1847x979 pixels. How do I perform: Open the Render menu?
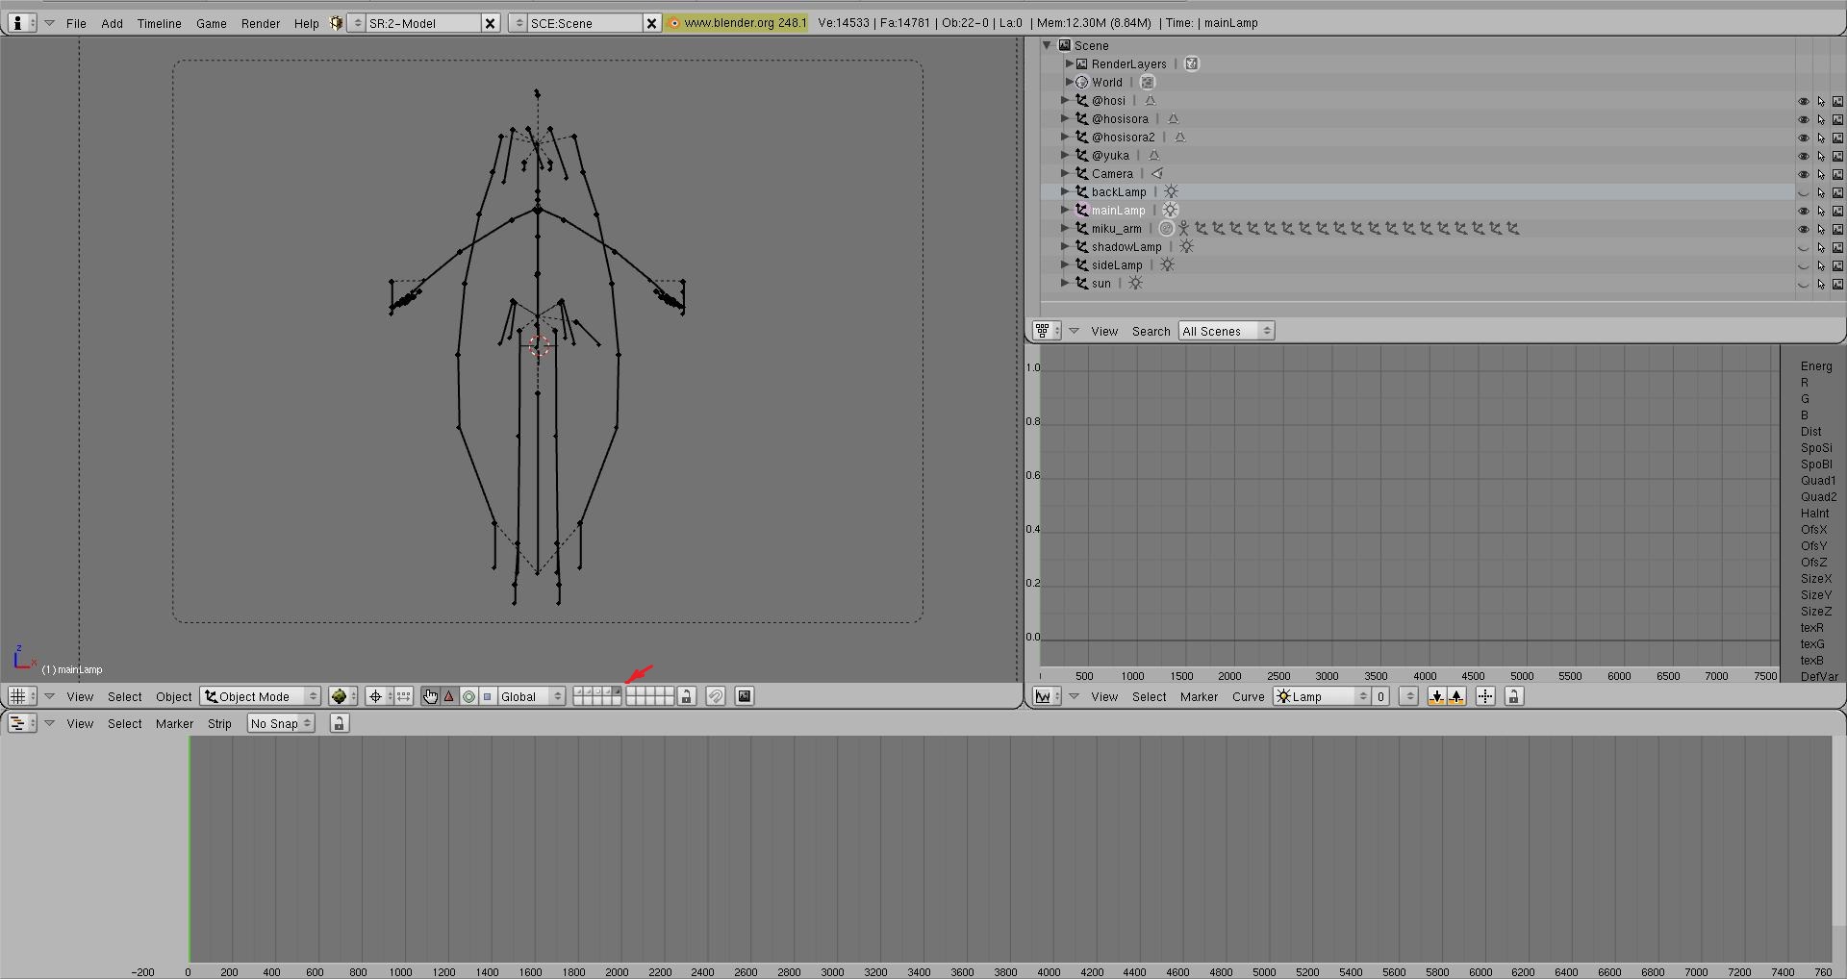point(261,23)
